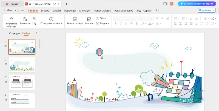Image resolution: width=219 pixels, height=111 pixels.
Task: Toggle Bold text formatting
Action: pyautogui.click(x=116, y=24)
